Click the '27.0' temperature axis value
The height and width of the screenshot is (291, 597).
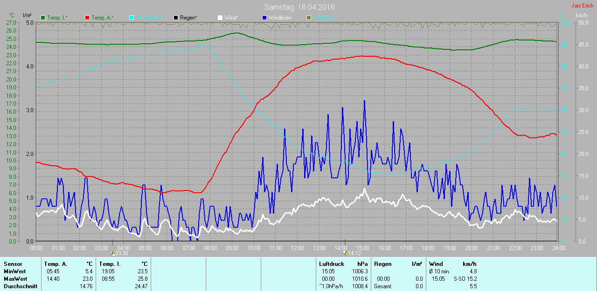click(12, 22)
